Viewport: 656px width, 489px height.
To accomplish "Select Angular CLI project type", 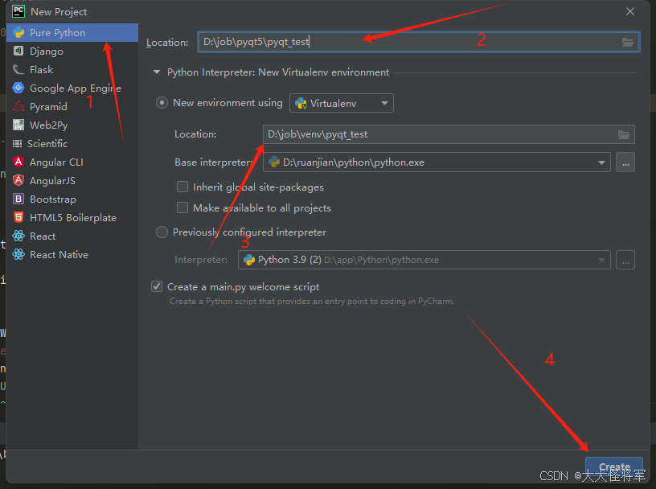I will point(72,162).
